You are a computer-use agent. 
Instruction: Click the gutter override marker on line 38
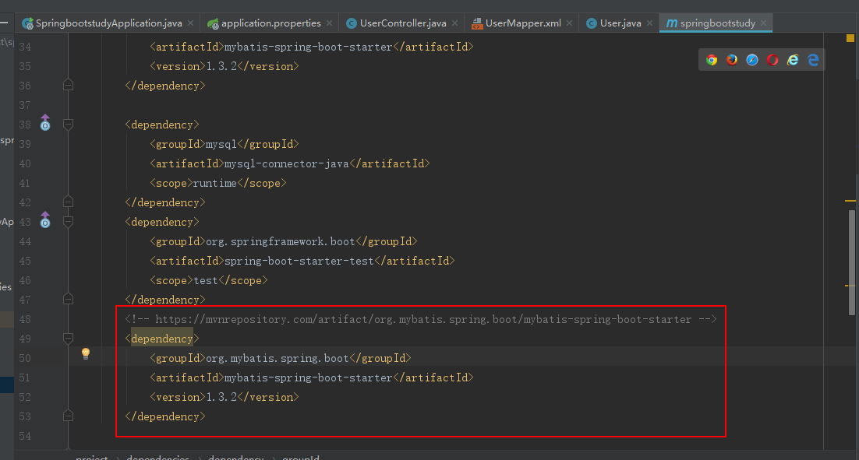(45, 122)
